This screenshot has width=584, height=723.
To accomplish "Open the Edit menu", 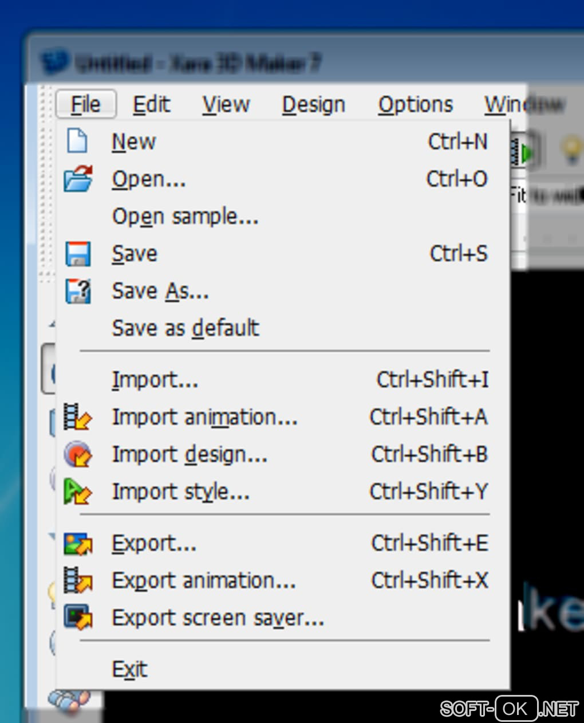I will tap(151, 105).
